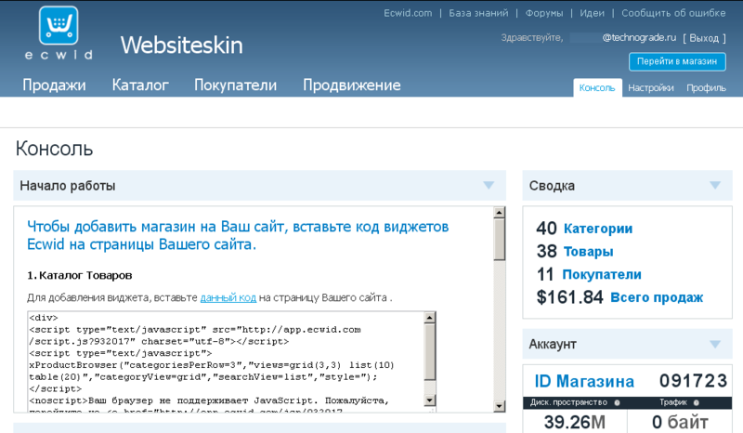The height and width of the screenshot is (433, 743).
Task: Open the Покупатели summary link
Action: point(602,275)
